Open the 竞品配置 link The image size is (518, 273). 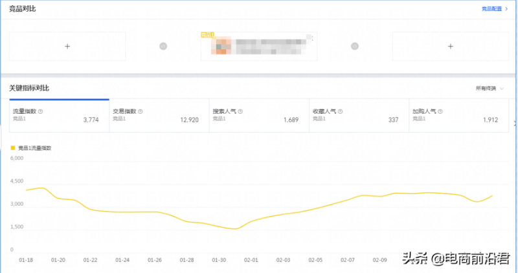(x=495, y=9)
